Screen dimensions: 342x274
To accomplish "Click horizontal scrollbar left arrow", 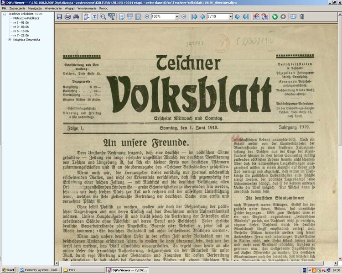I will point(57,263).
